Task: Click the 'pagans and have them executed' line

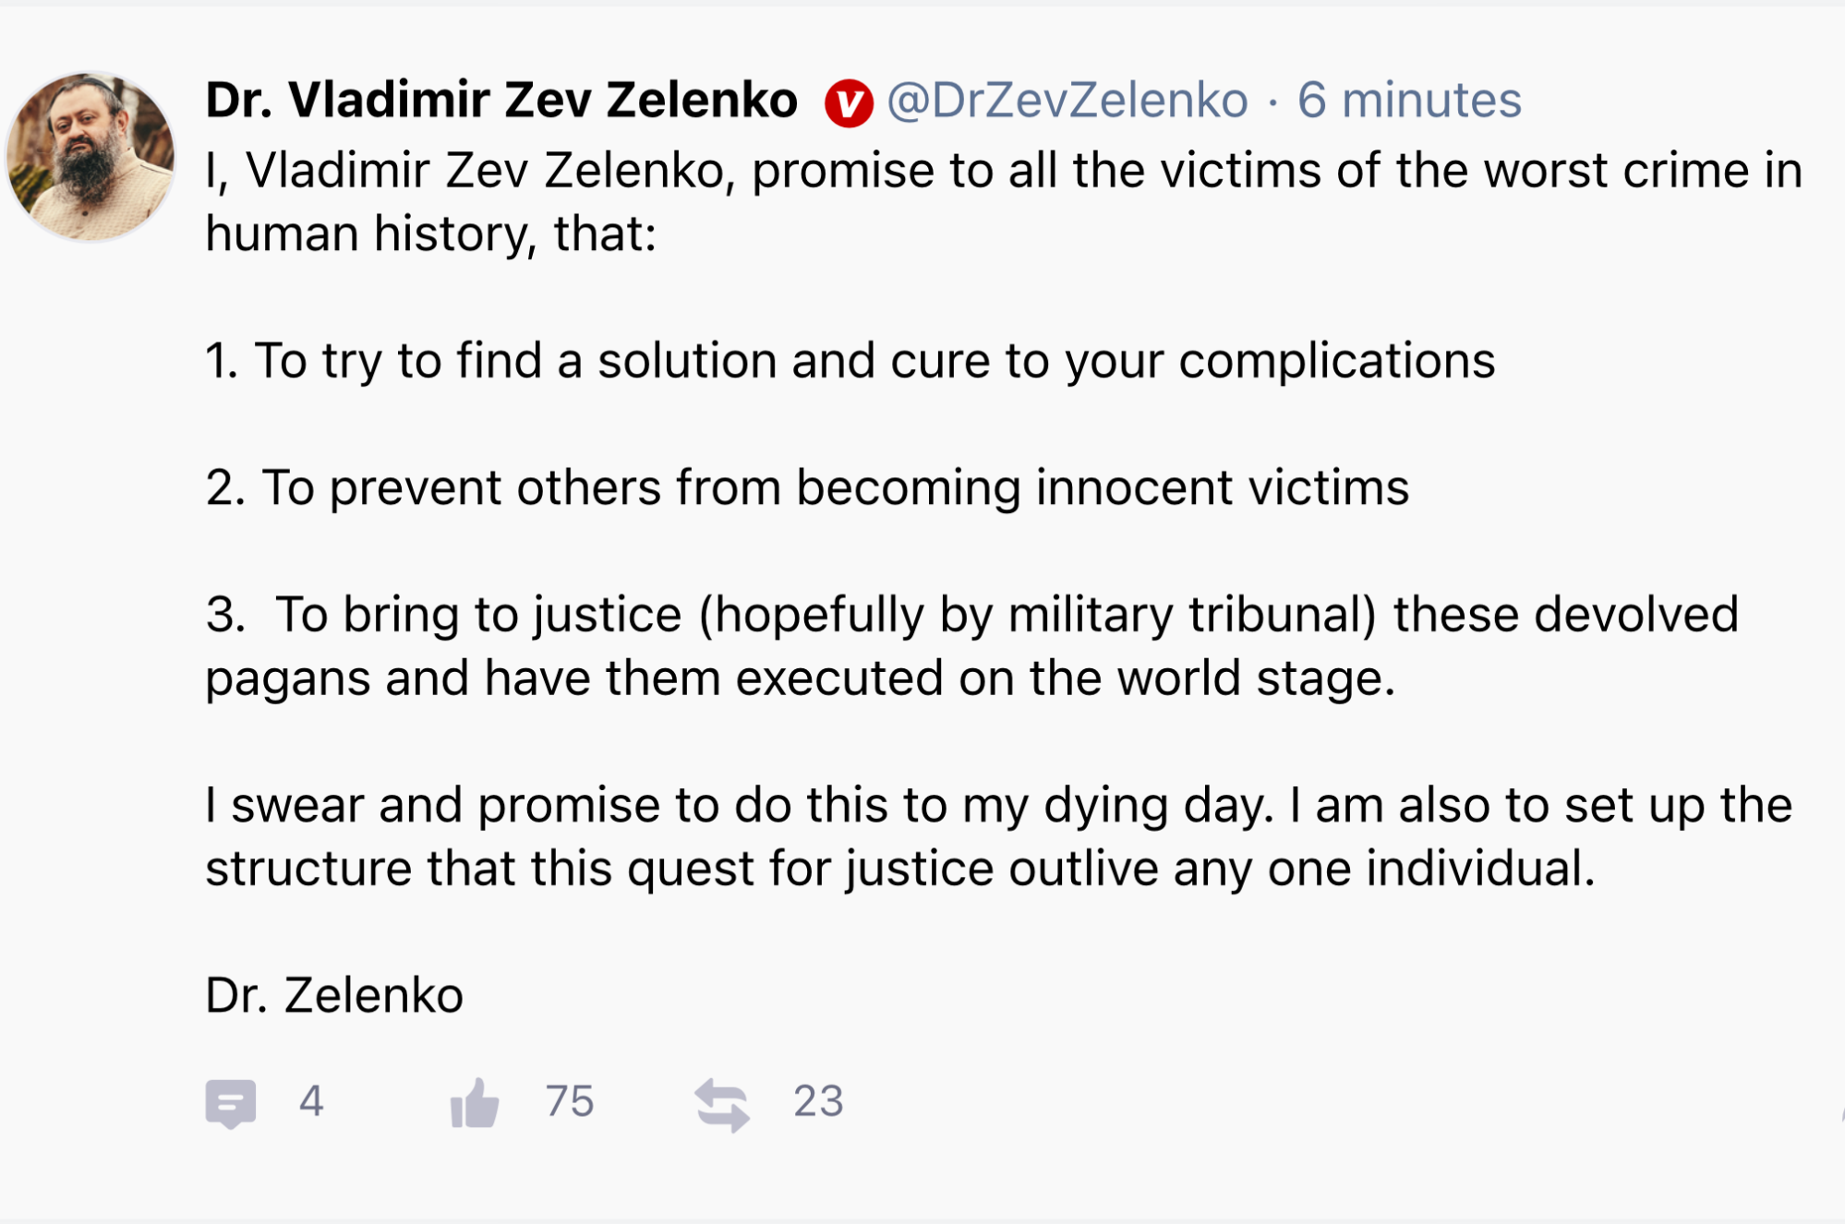Action: point(800,678)
